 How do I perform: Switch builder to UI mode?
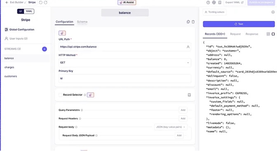coord(21,11)
